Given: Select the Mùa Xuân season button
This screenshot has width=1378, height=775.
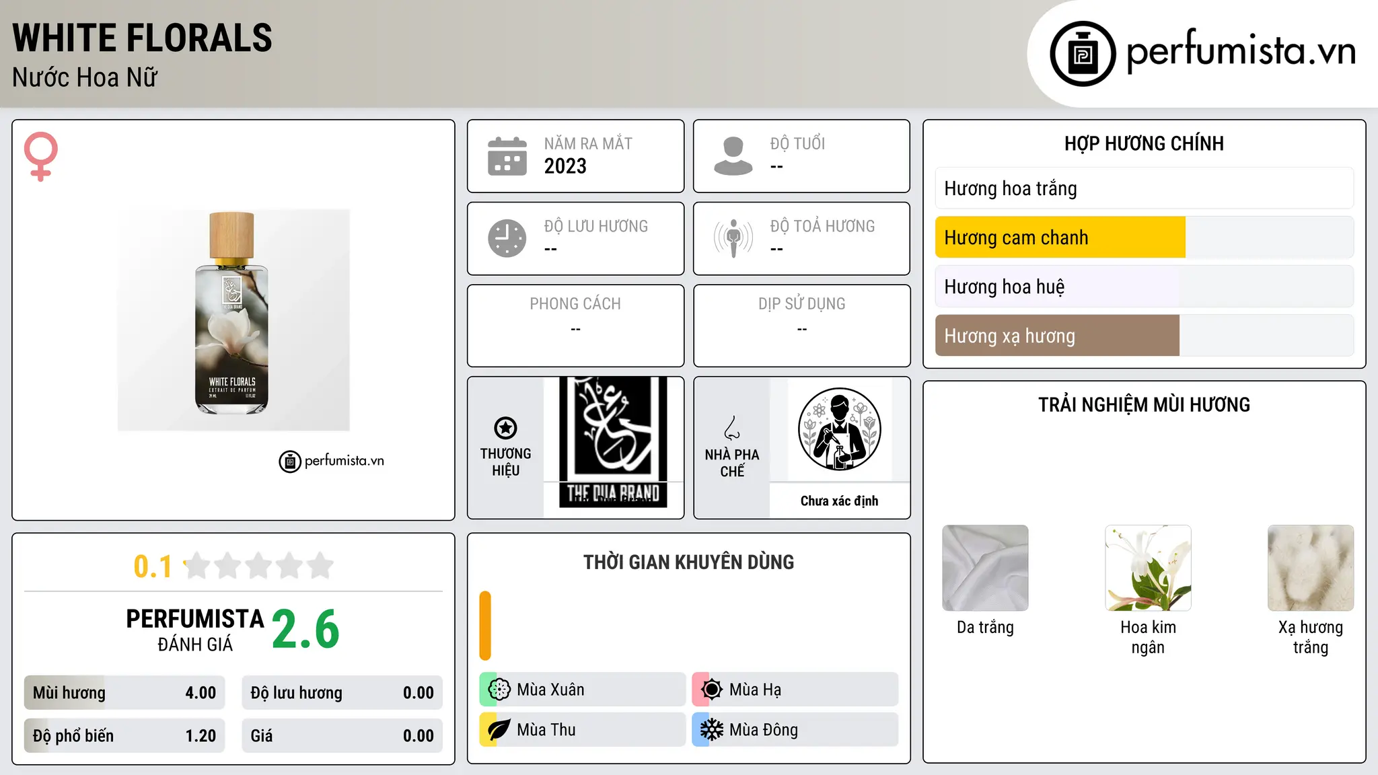Looking at the screenshot, I should point(583,690).
